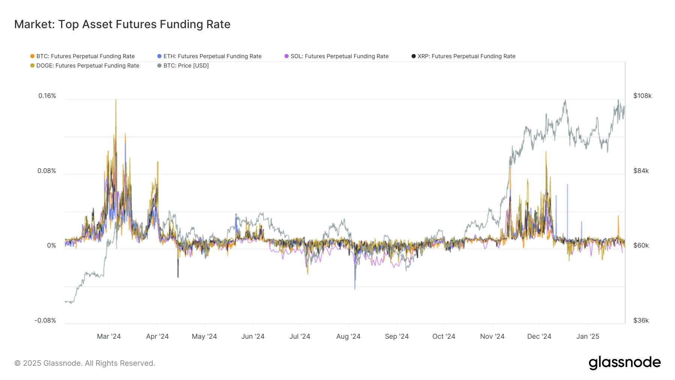Click the glassnode logo
The width and height of the screenshot is (675, 380).
click(624, 362)
